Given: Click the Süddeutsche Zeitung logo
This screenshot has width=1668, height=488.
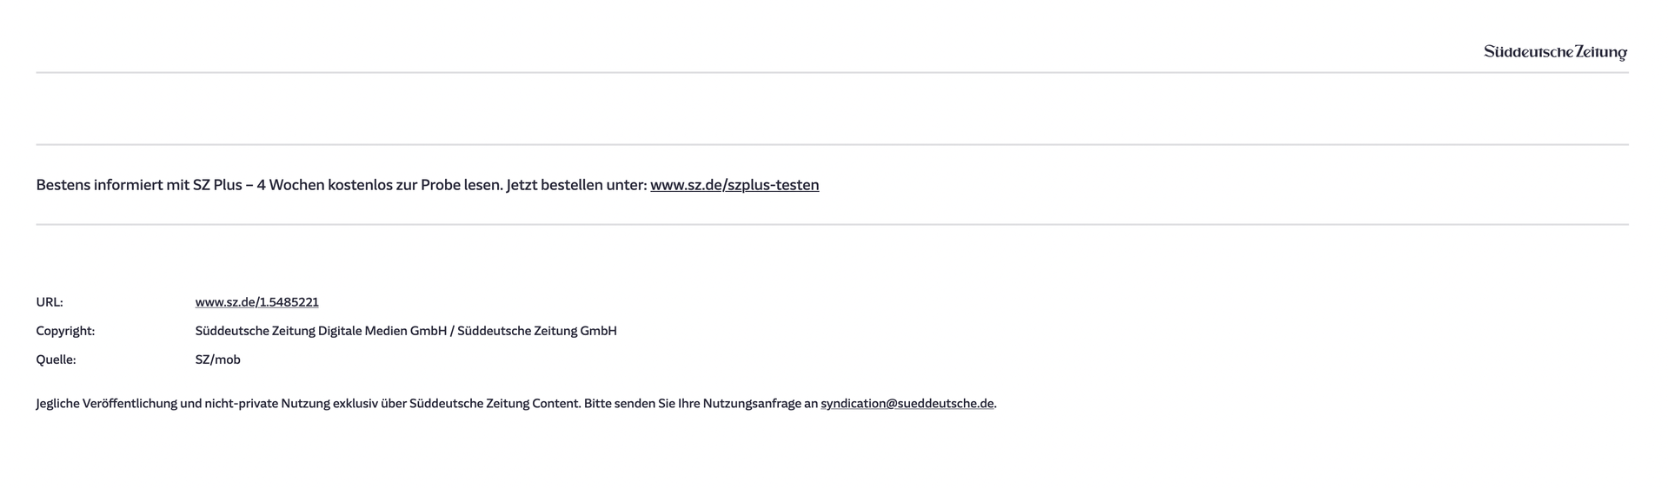Looking at the screenshot, I should 1554,52.
